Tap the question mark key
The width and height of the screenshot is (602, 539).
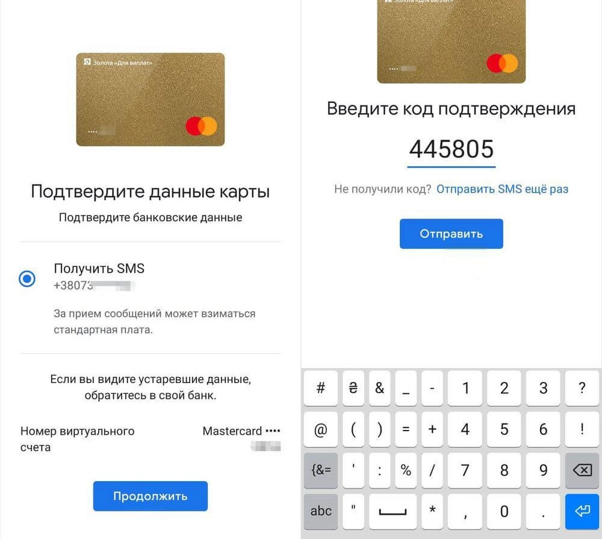click(582, 388)
